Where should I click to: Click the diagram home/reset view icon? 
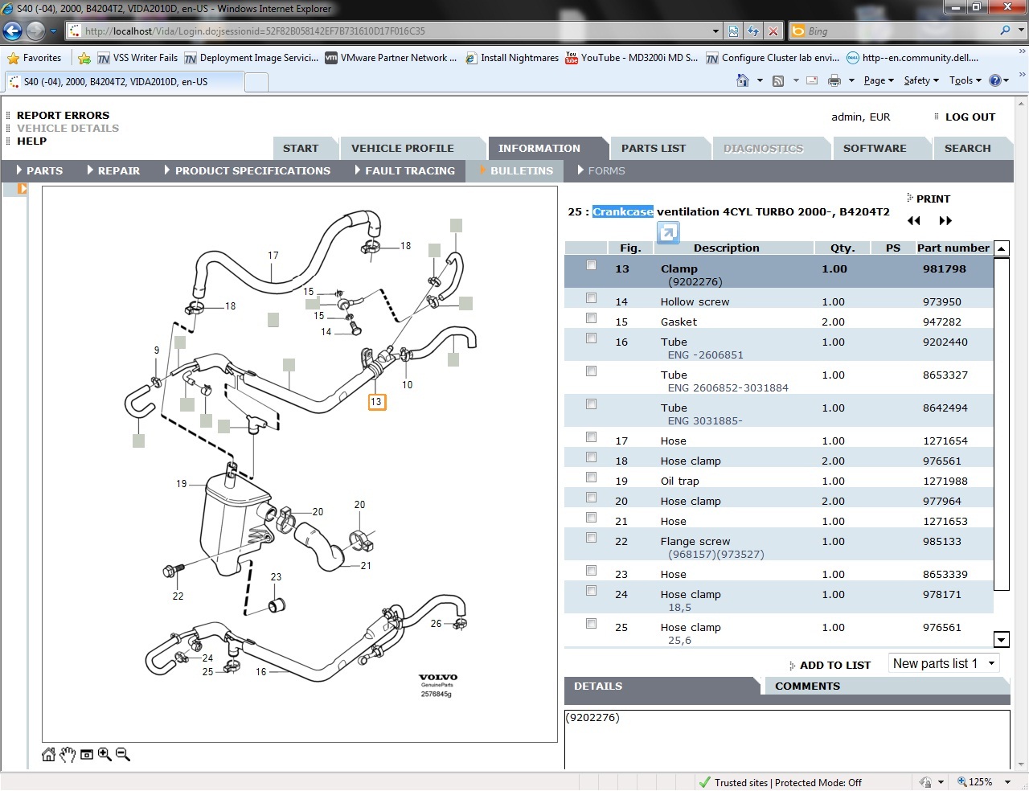(49, 754)
